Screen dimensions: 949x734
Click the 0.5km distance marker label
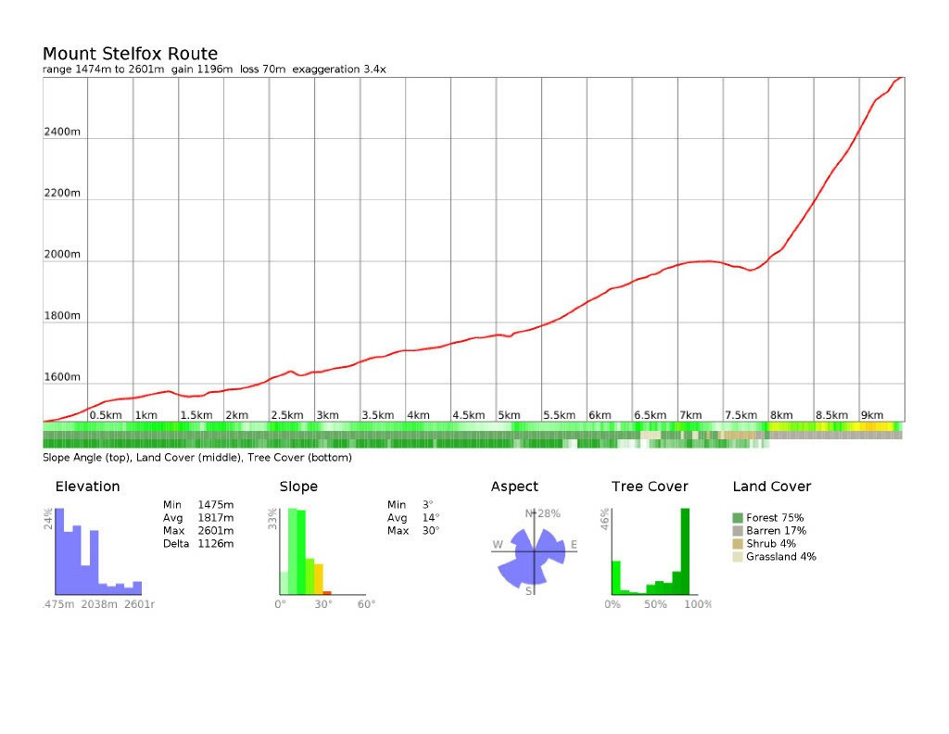click(105, 415)
